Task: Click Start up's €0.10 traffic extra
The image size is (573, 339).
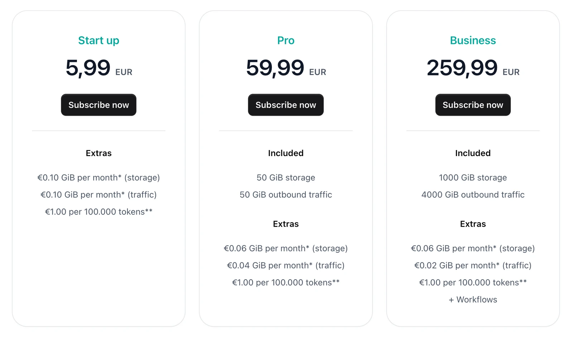Action: (x=98, y=195)
